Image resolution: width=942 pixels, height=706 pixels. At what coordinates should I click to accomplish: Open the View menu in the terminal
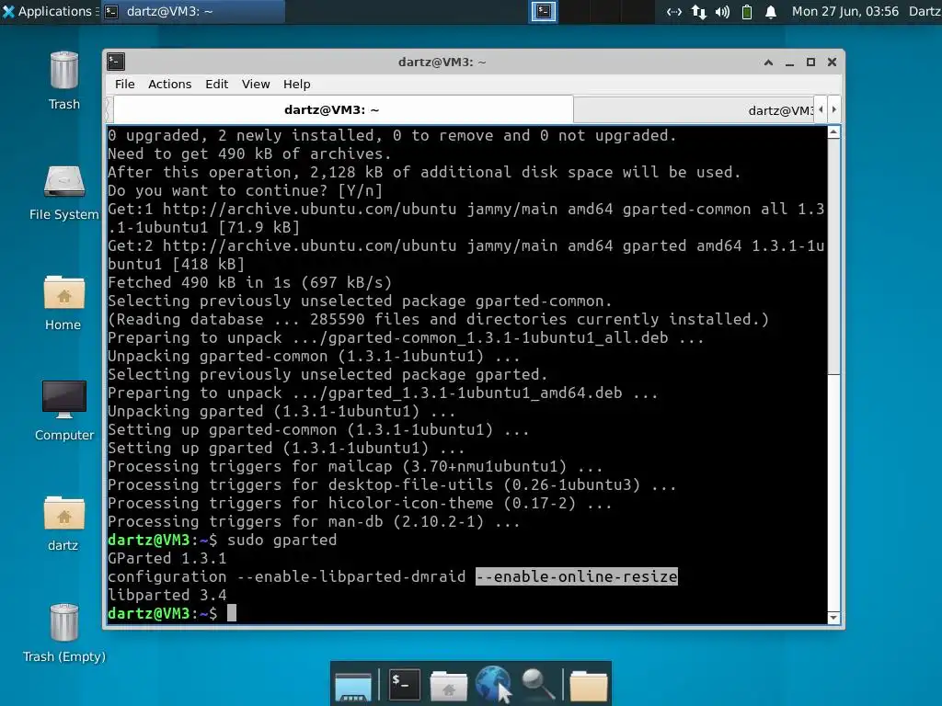[x=256, y=84]
